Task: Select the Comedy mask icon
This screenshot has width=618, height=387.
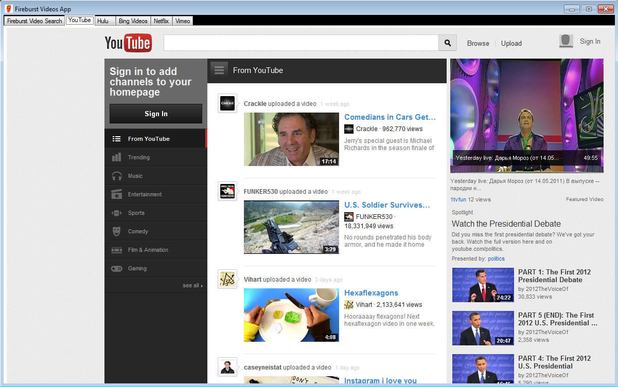Action: (117, 231)
